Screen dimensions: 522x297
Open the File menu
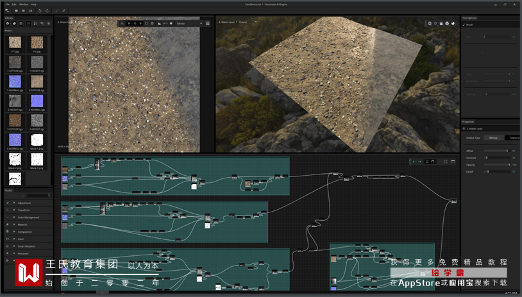click(x=7, y=4)
